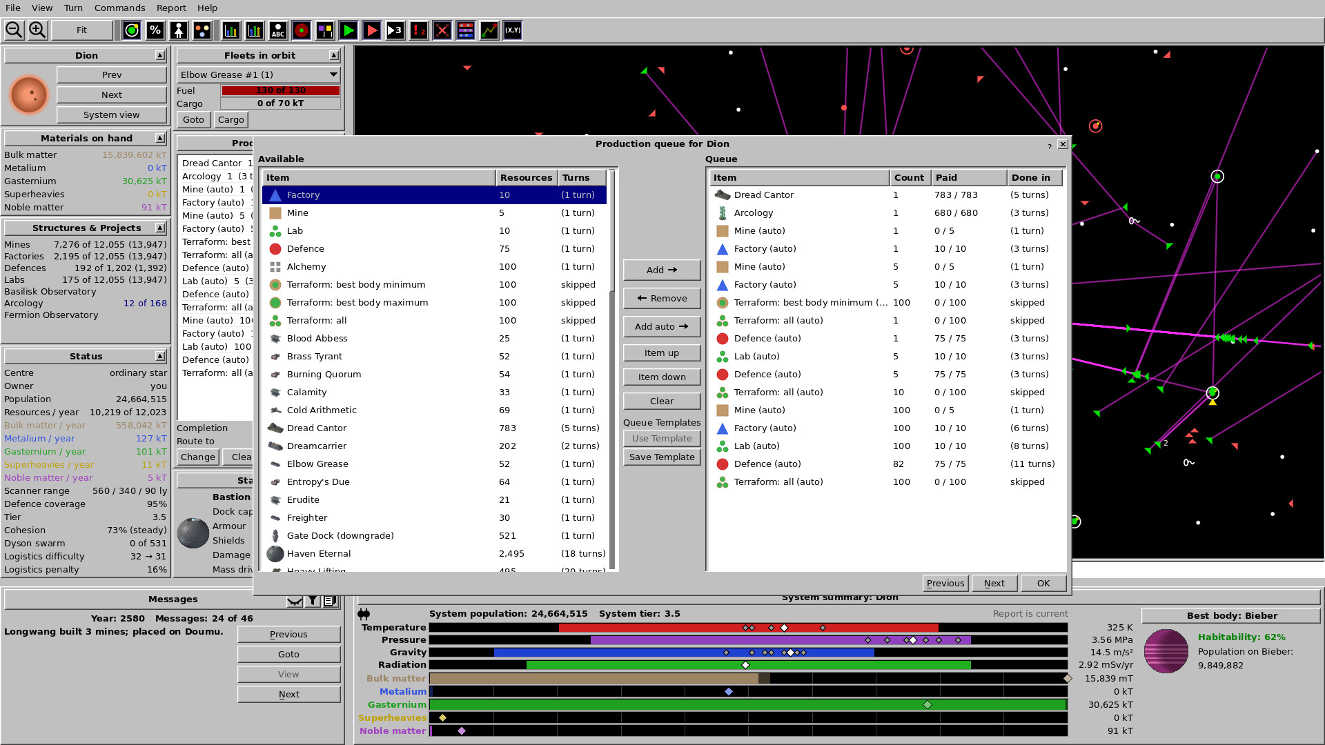The height and width of the screenshot is (745, 1325).
Task: Collapse the Status panel arrow
Action: [x=160, y=356]
